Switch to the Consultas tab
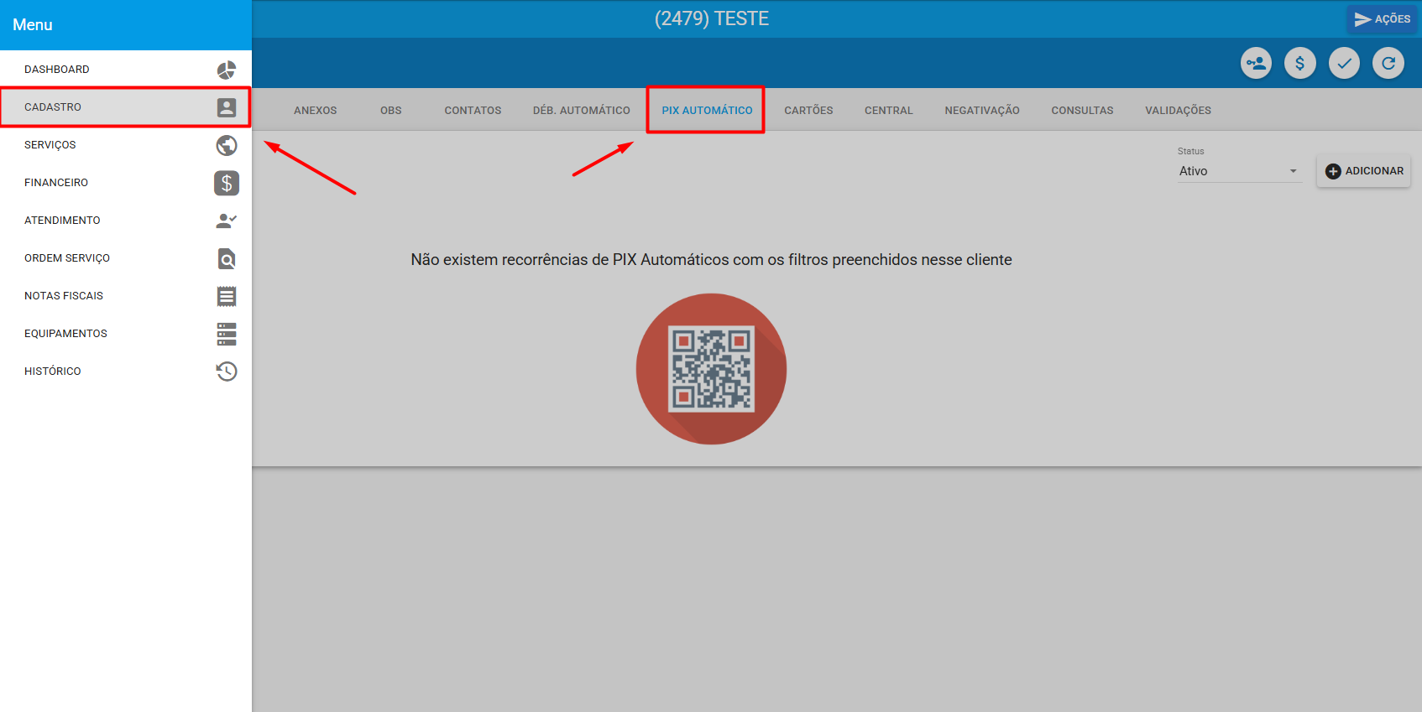1422x712 pixels. [1083, 111]
